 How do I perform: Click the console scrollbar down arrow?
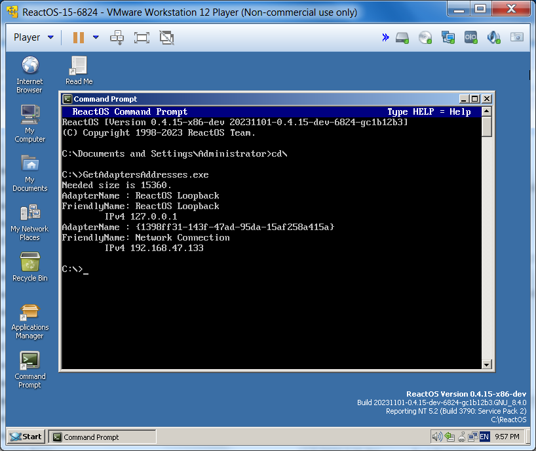point(486,364)
